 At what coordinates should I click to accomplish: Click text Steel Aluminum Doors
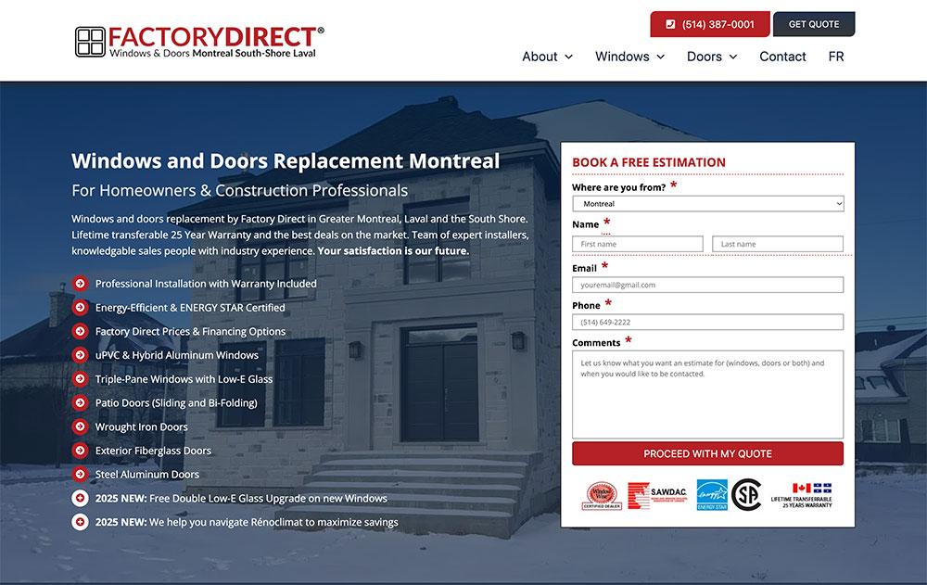point(147,475)
